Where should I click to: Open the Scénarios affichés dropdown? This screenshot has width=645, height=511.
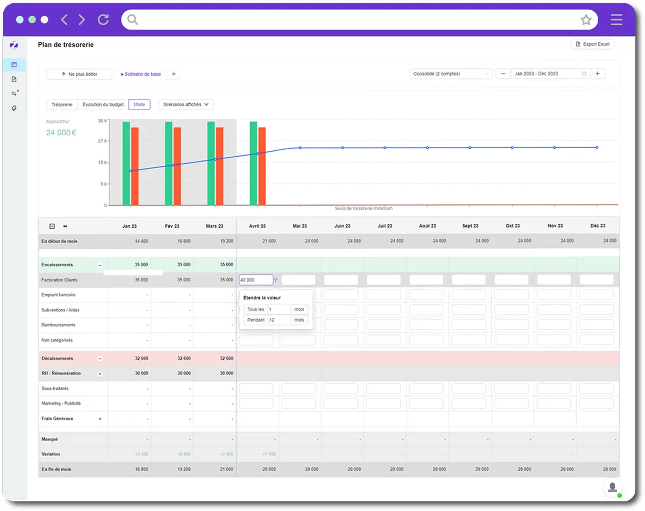point(185,105)
